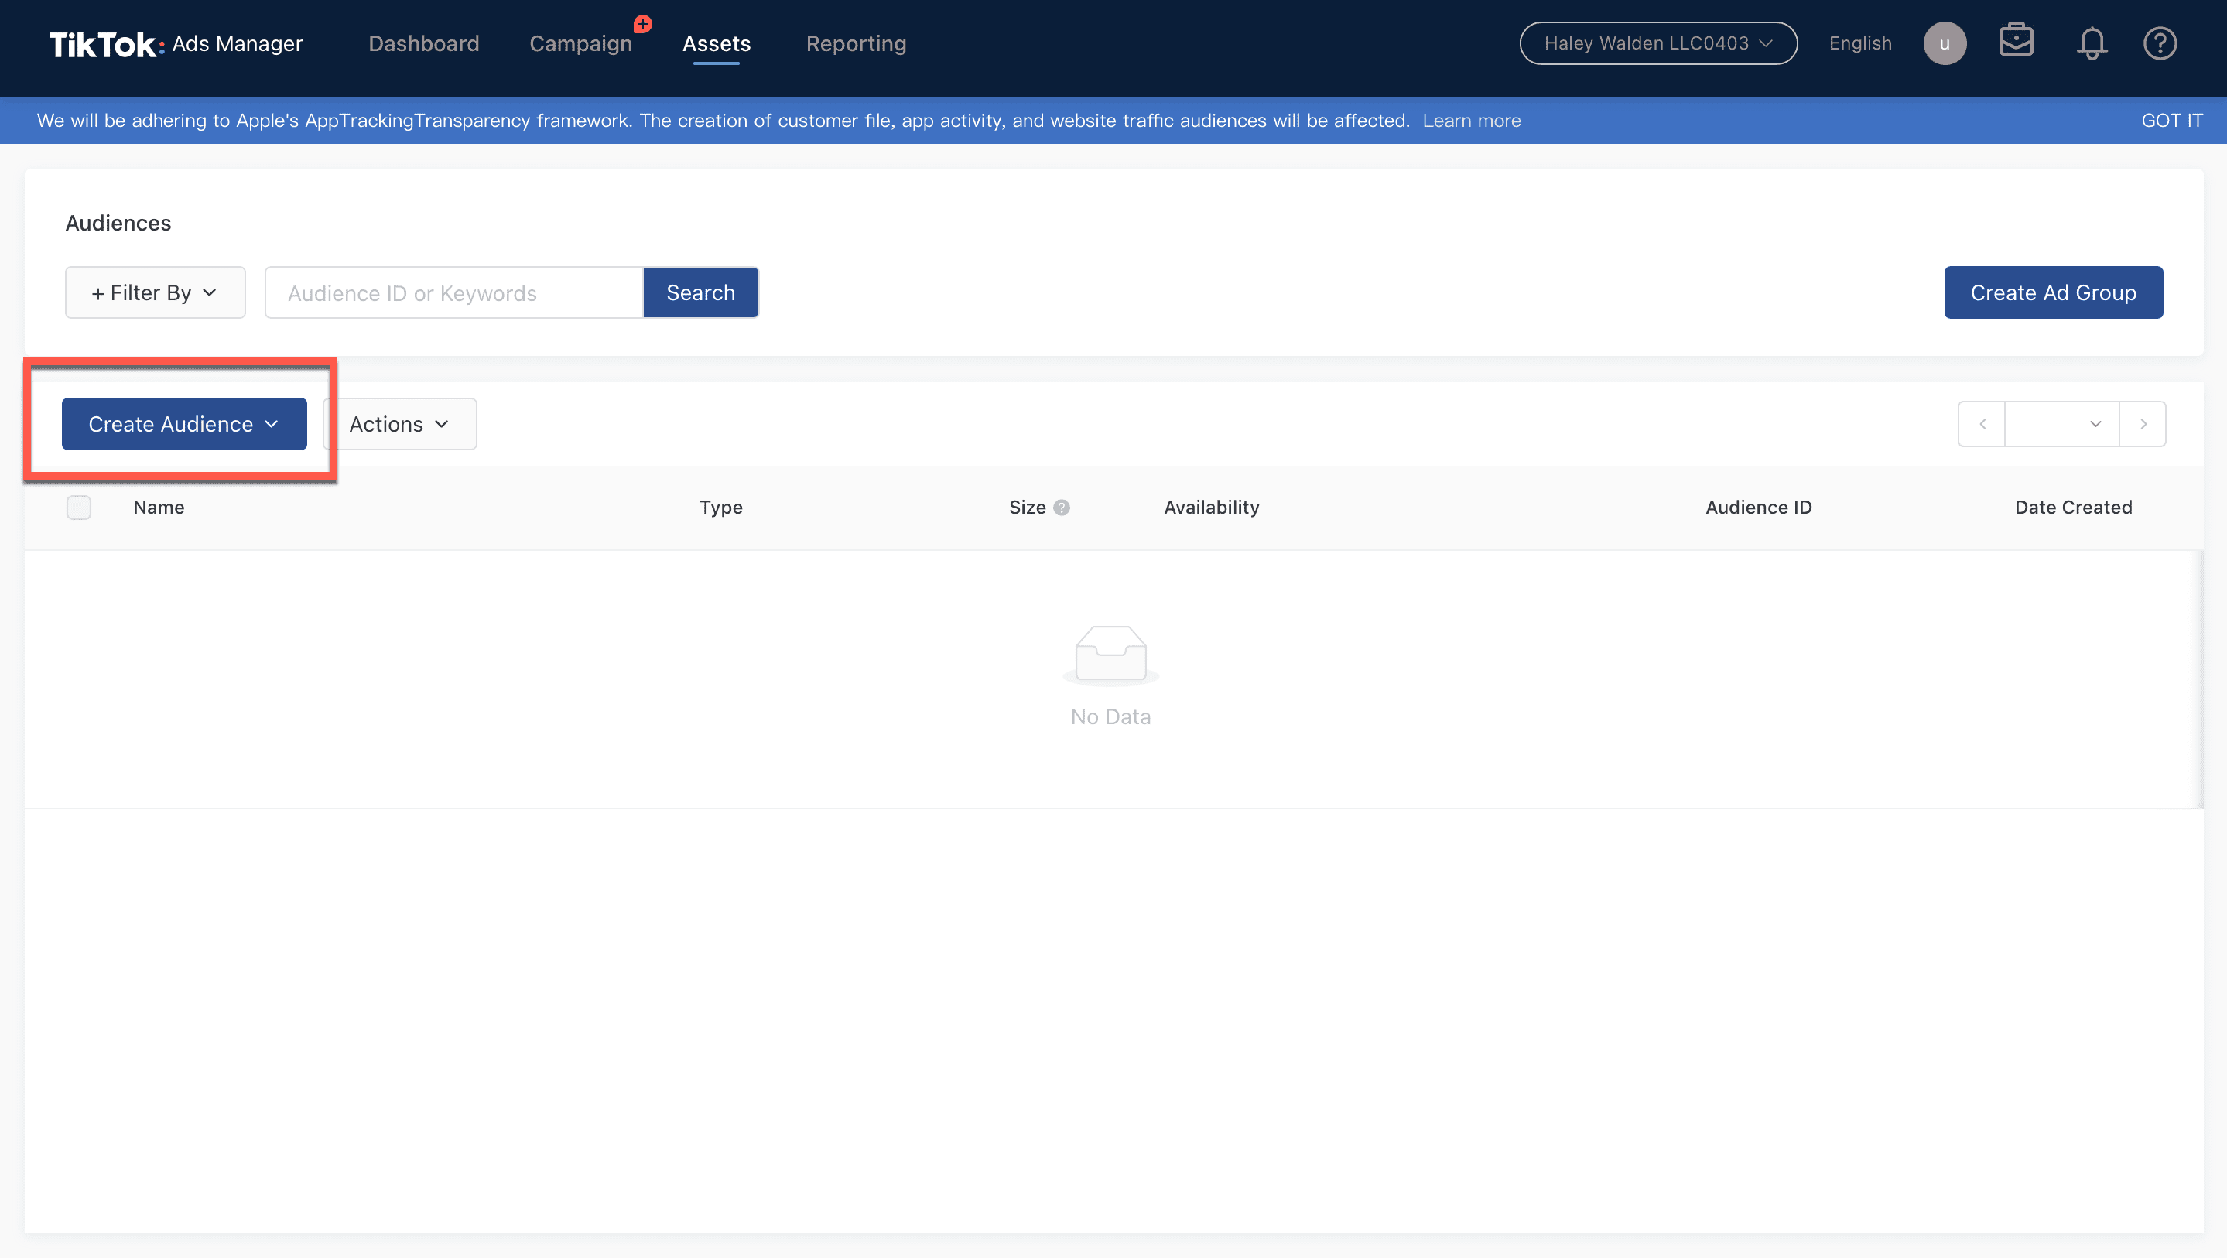This screenshot has width=2227, height=1258.
Task: Toggle the select-all audiences checkbox
Action: 79,508
